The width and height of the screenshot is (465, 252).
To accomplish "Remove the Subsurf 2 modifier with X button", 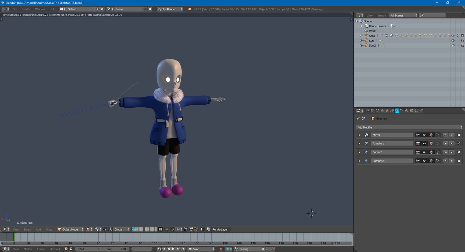I will pyautogui.click(x=459, y=161).
